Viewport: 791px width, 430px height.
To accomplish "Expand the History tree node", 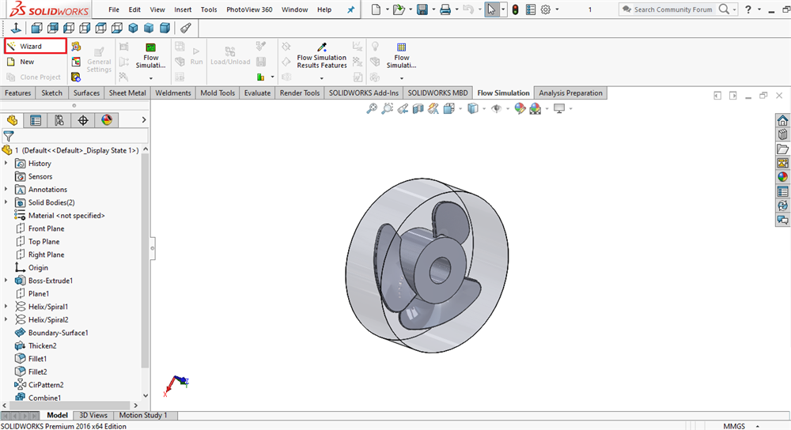I will (x=6, y=164).
